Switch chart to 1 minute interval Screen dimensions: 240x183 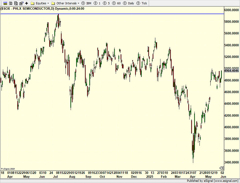click(x=97, y=3)
